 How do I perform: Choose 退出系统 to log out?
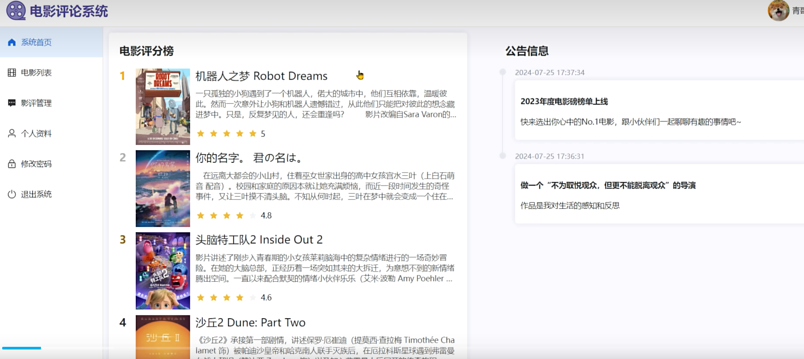(x=51, y=194)
